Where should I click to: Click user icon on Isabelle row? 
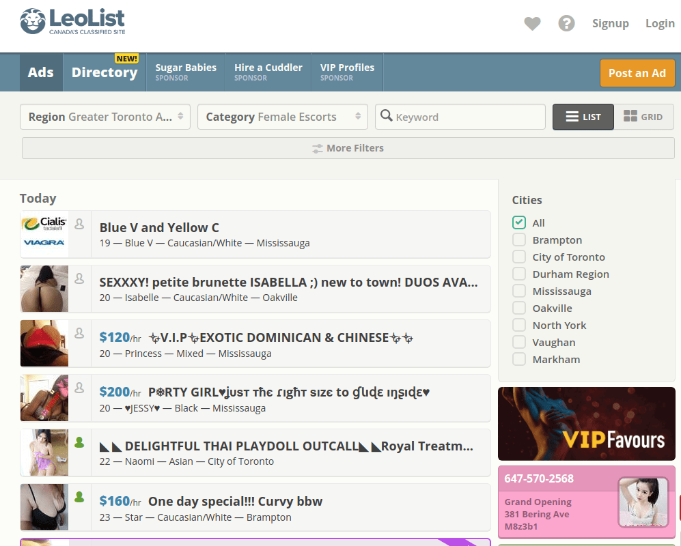tap(79, 278)
